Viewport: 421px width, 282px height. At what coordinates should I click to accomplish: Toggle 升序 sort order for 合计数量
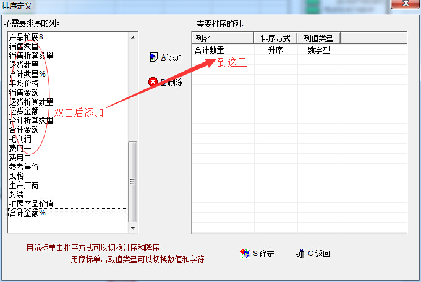pyautogui.click(x=275, y=50)
